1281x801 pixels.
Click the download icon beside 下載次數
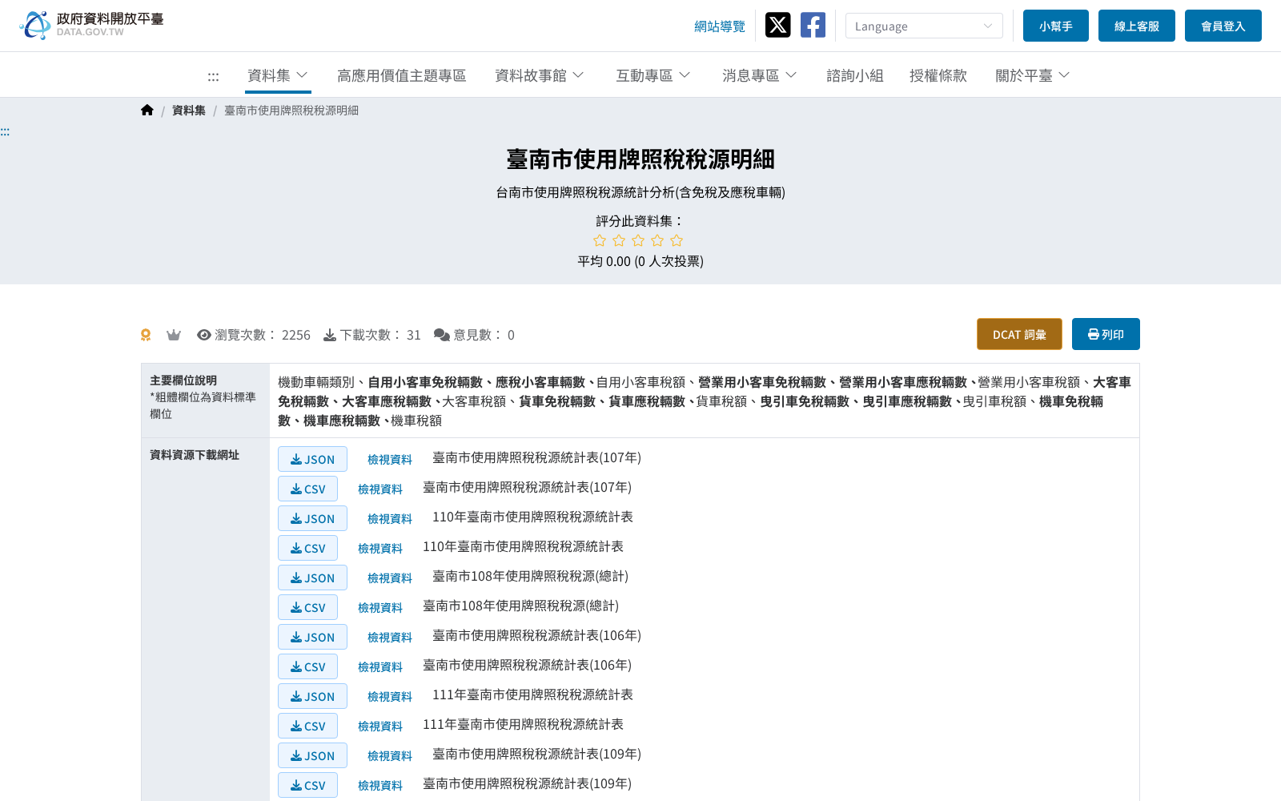[x=330, y=335]
